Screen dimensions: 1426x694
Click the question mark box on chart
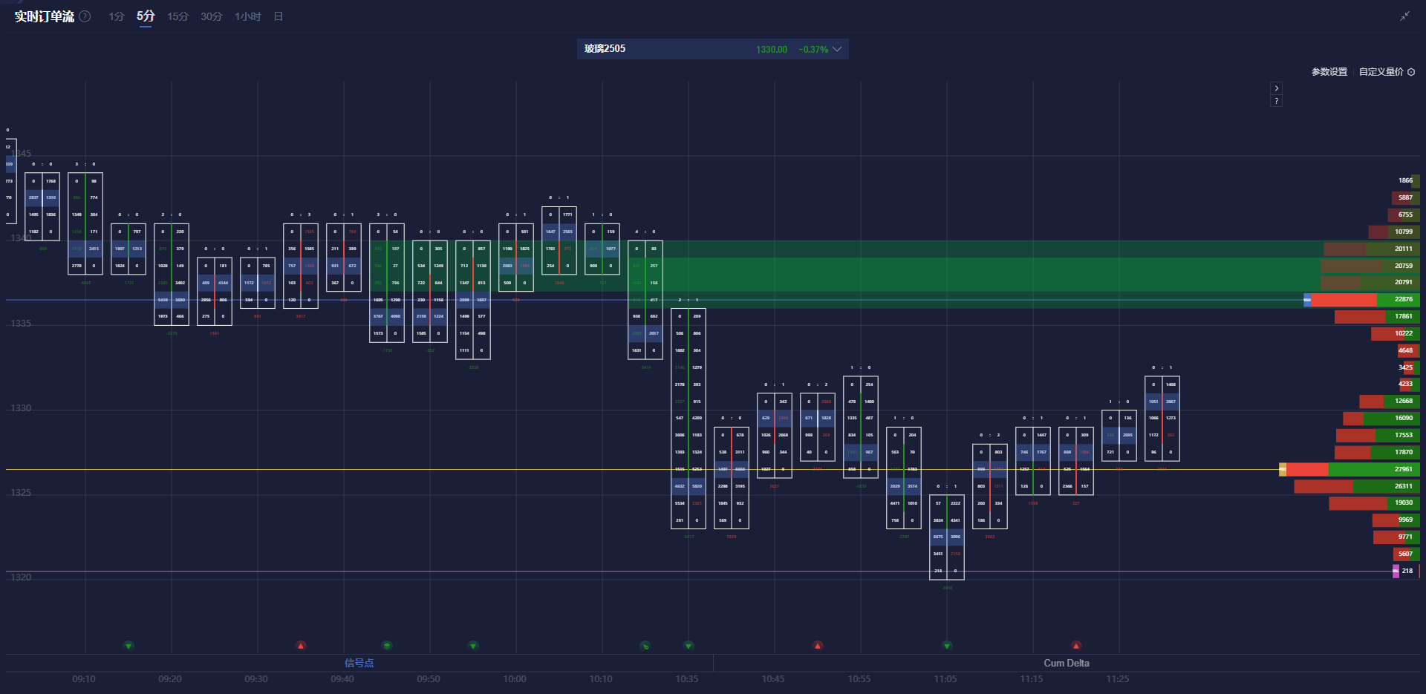[1276, 101]
